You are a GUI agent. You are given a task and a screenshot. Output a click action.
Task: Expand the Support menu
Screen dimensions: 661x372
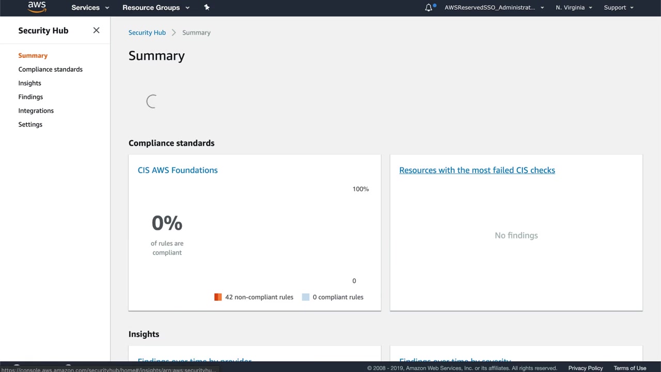[x=618, y=8]
